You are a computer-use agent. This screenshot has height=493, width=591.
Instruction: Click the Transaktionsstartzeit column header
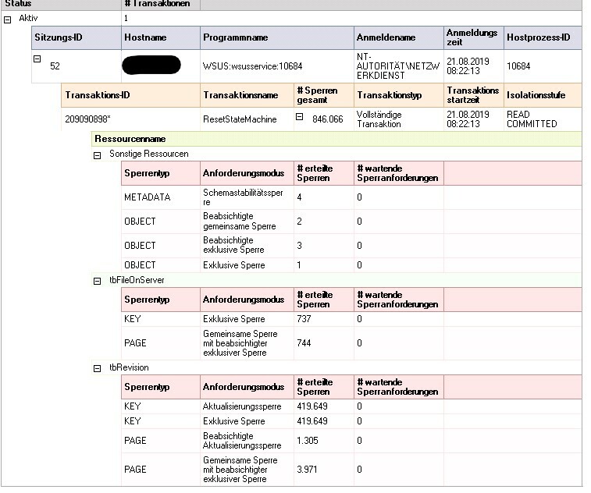474,95
